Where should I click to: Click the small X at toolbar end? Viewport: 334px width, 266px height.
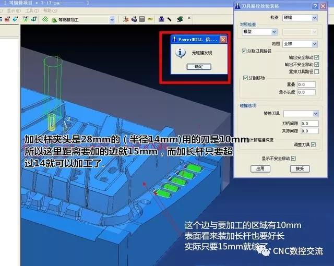point(189,18)
